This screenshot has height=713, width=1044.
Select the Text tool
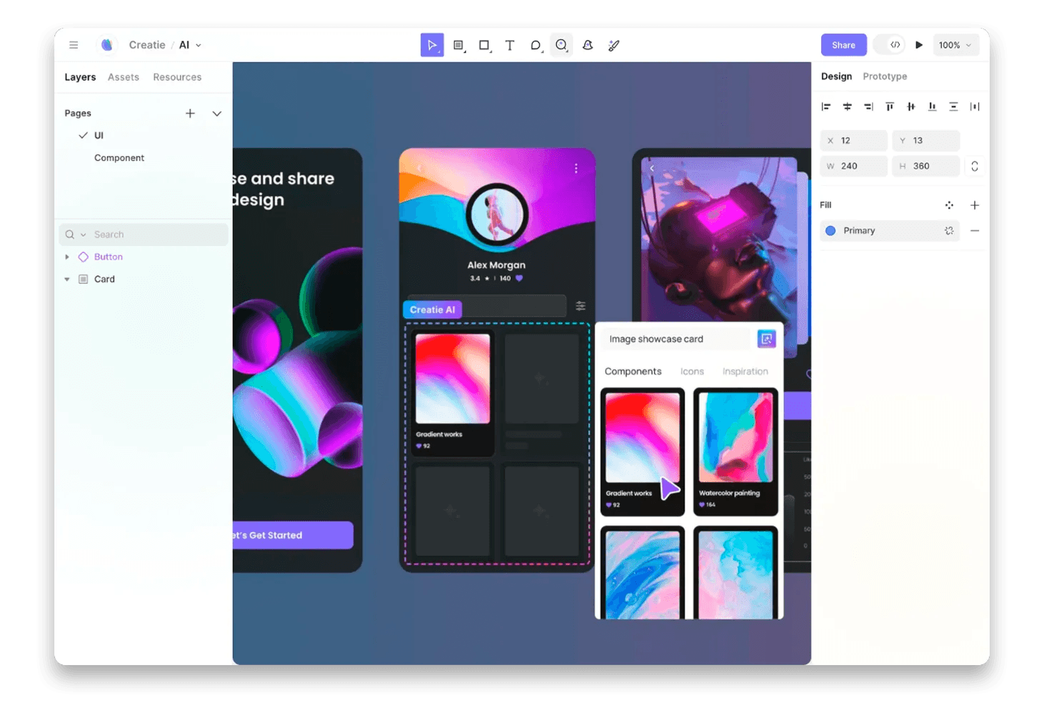point(509,45)
